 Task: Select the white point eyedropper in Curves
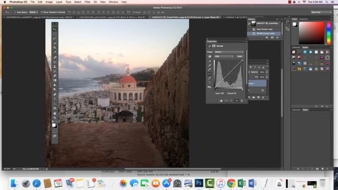[209, 70]
